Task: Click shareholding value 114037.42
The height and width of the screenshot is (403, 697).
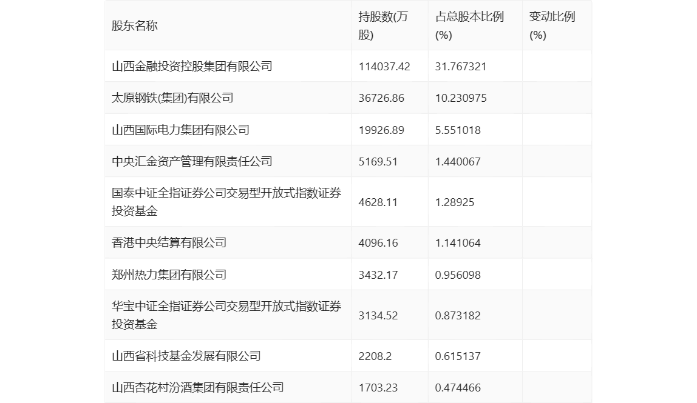Action: [x=384, y=67]
